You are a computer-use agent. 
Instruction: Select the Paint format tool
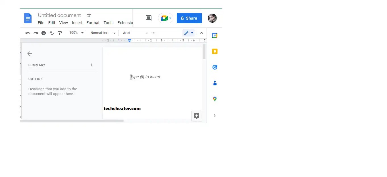tap(60, 33)
